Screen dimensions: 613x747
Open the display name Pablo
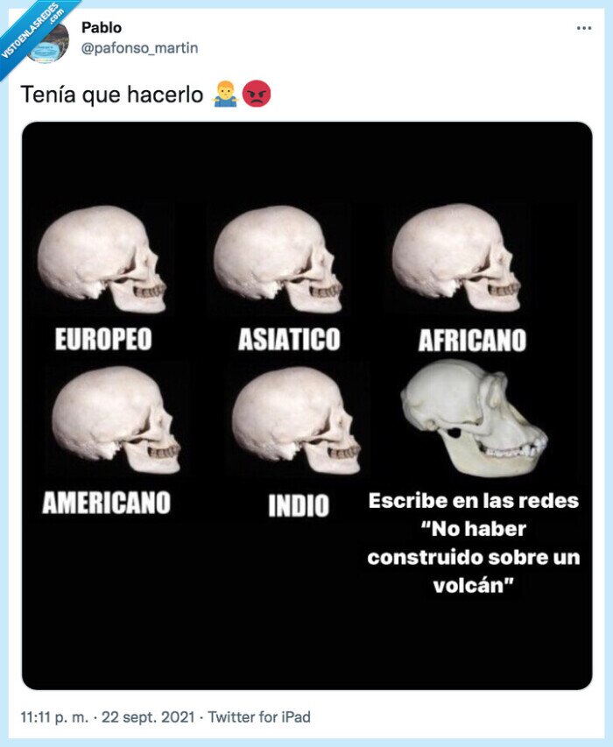click(102, 28)
